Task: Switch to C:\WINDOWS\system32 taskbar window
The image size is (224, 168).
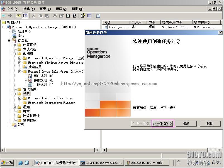Action: (101, 163)
